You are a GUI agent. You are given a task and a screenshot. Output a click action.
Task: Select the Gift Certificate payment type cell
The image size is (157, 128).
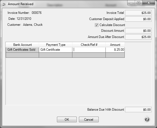pos(56,50)
